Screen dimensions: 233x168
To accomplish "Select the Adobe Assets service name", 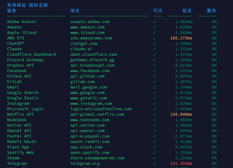I will point(22,22).
